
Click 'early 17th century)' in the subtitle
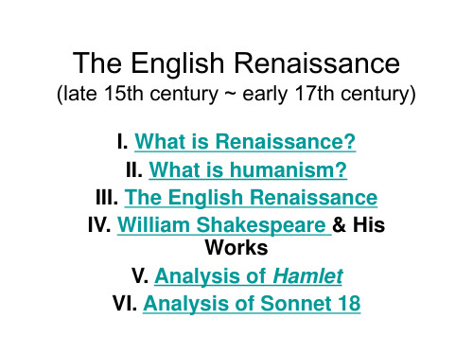(329, 94)
